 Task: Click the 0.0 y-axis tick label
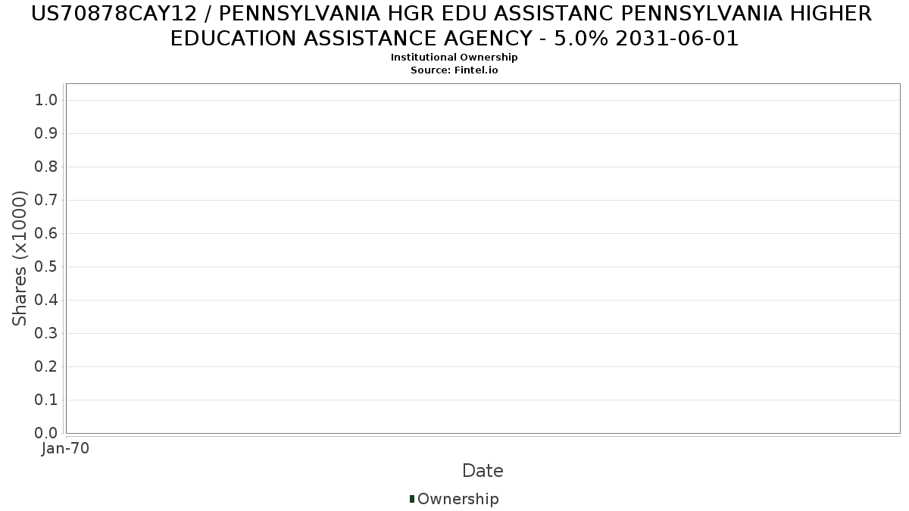pos(46,433)
